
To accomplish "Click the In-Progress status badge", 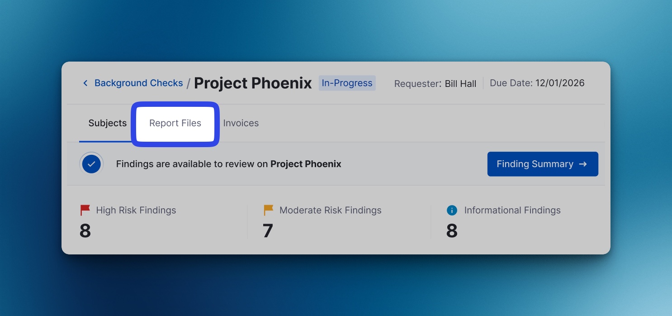I will tap(347, 83).
